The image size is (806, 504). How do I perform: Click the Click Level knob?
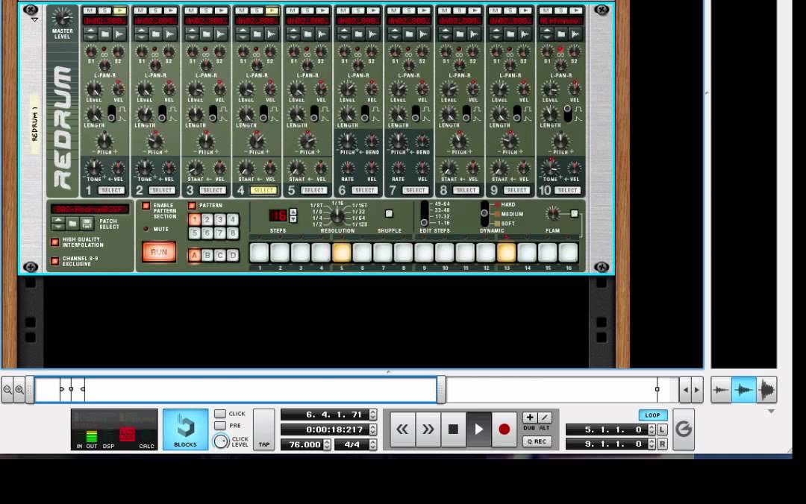221,441
